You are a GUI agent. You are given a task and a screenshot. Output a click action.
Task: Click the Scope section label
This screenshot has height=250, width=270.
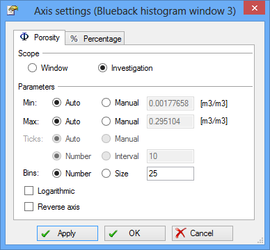(x=29, y=53)
